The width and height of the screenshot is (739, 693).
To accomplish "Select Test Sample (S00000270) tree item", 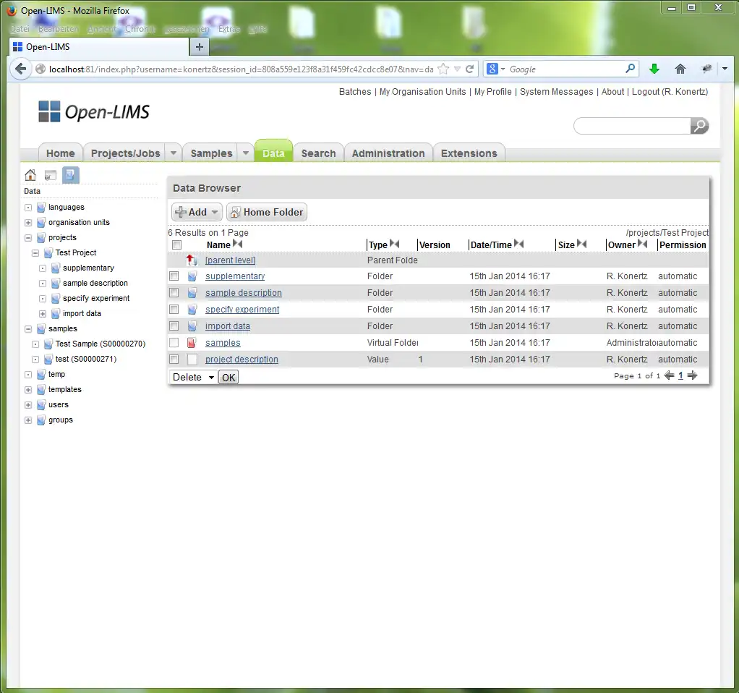I will pyautogui.click(x=100, y=344).
